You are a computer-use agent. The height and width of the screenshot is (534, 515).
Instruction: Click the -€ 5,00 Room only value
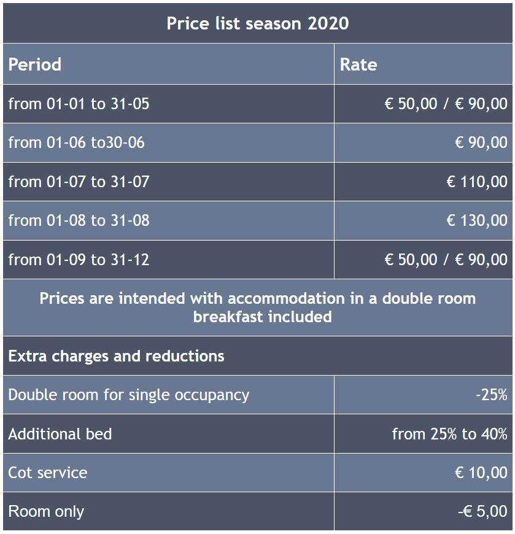[x=482, y=511]
